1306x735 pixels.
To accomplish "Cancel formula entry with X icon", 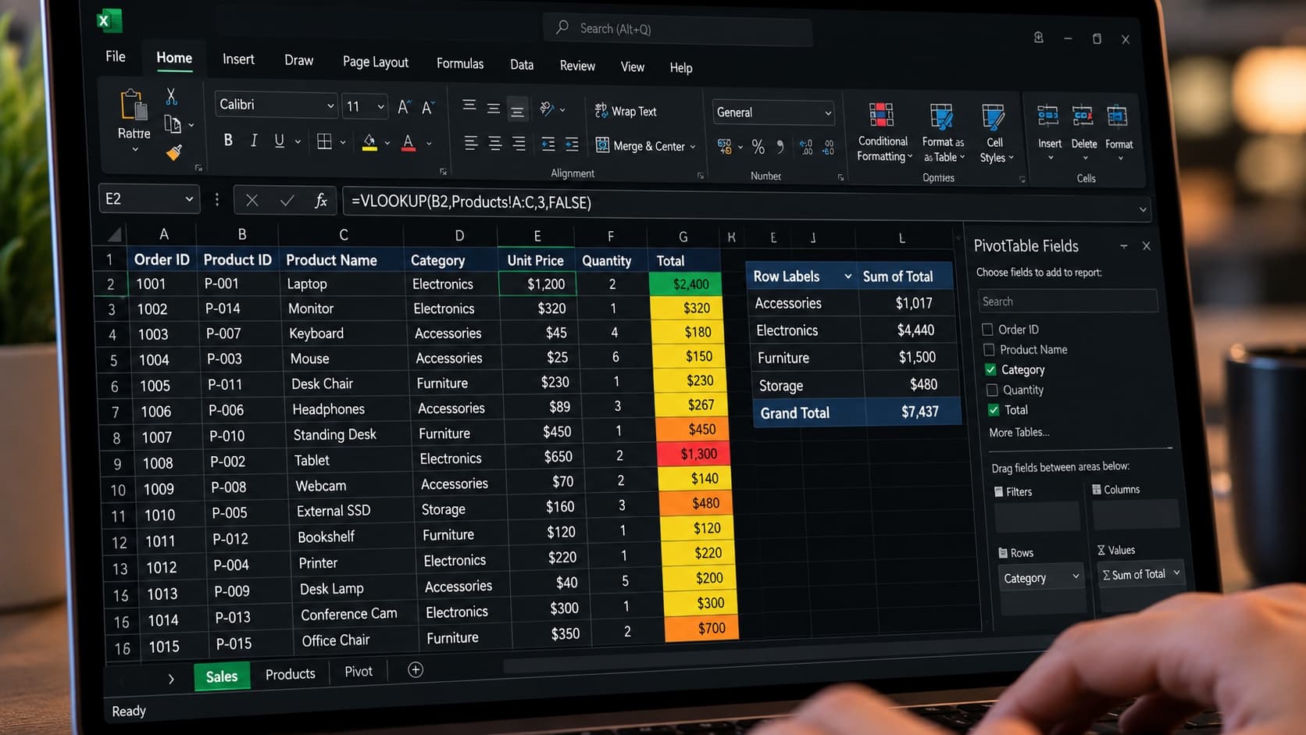I will point(252,200).
